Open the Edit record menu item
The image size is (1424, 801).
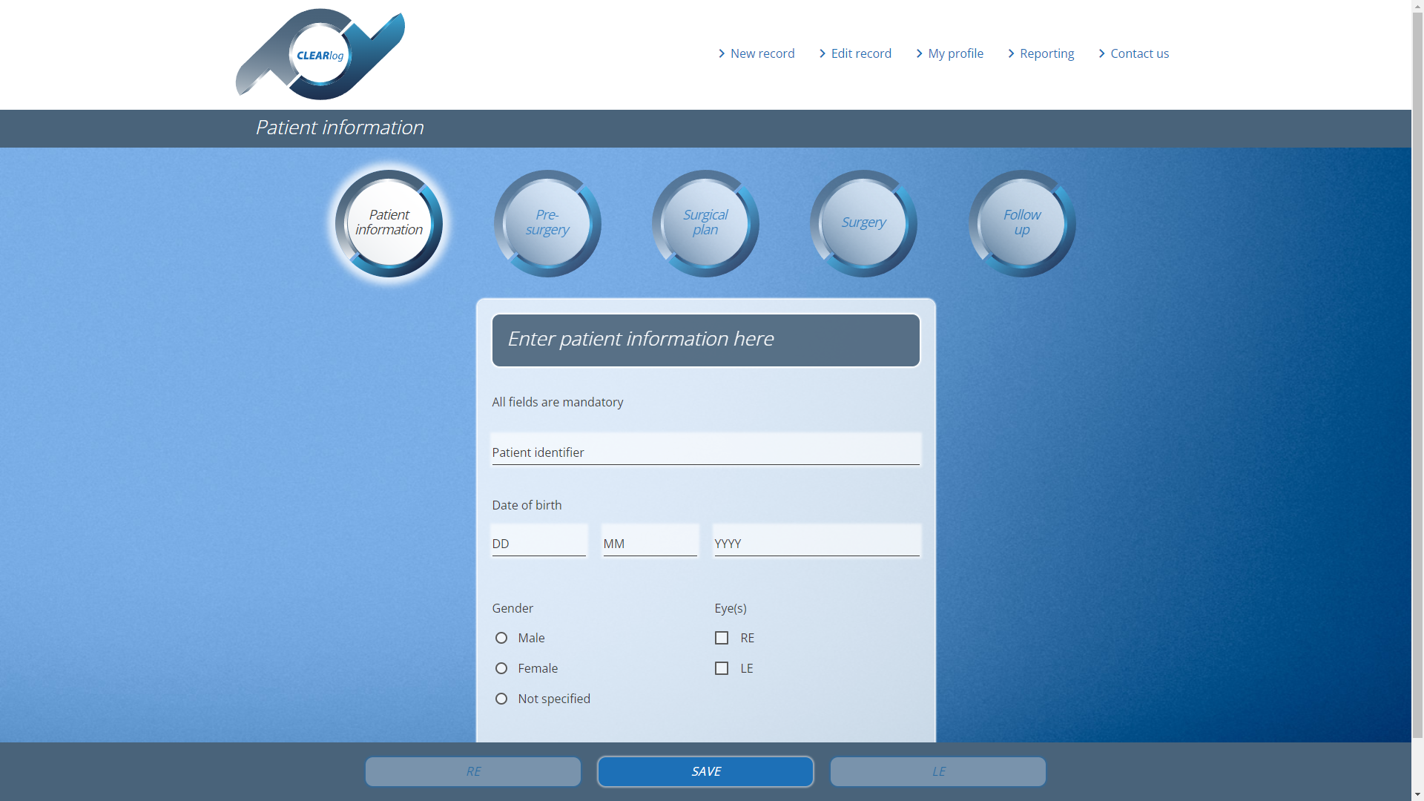tap(860, 53)
